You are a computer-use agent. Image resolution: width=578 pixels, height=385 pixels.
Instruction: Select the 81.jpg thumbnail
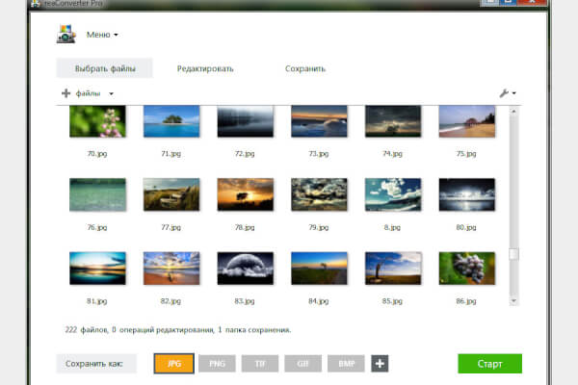click(x=97, y=269)
